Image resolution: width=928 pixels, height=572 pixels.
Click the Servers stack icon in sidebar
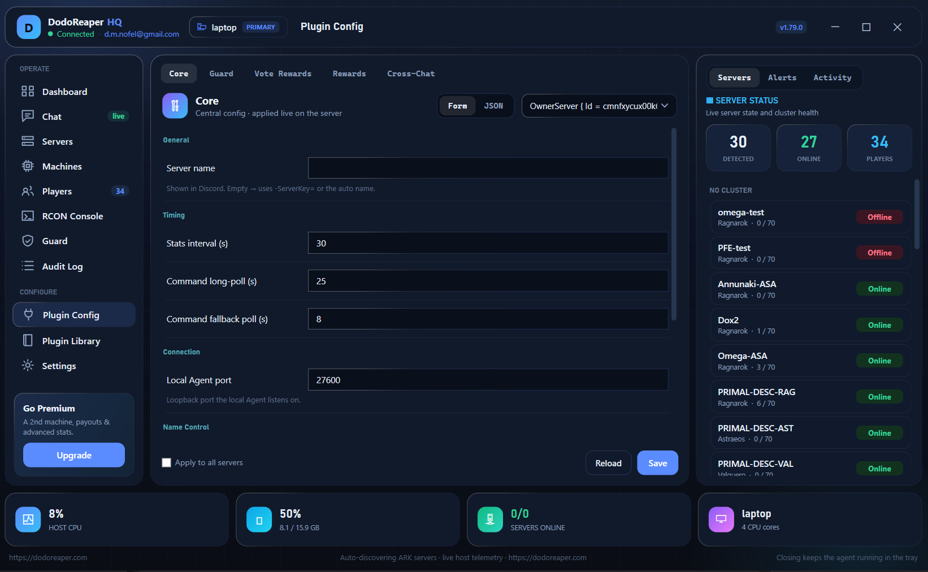pos(28,141)
